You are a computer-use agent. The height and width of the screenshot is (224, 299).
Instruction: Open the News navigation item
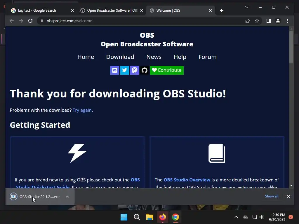coord(154,57)
